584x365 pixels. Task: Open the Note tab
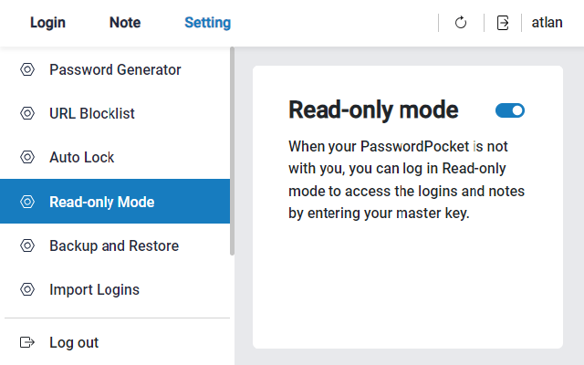pyautogui.click(x=125, y=23)
